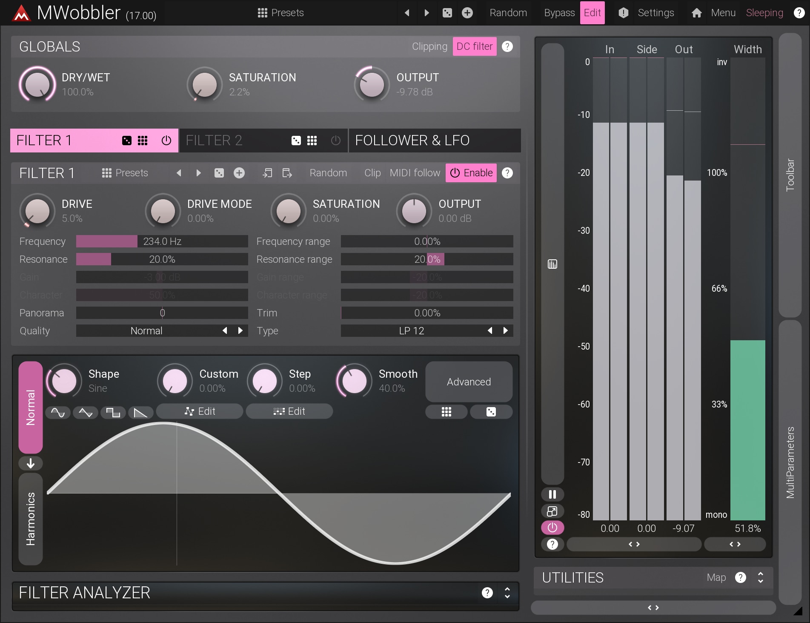The width and height of the screenshot is (810, 623).
Task: Click the home icon in top bar
Action: (696, 13)
